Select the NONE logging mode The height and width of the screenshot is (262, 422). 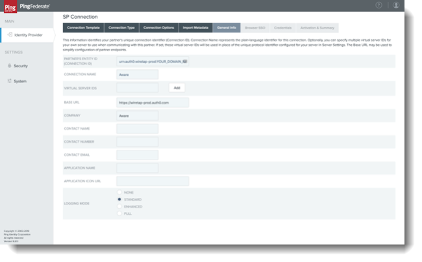click(x=119, y=193)
